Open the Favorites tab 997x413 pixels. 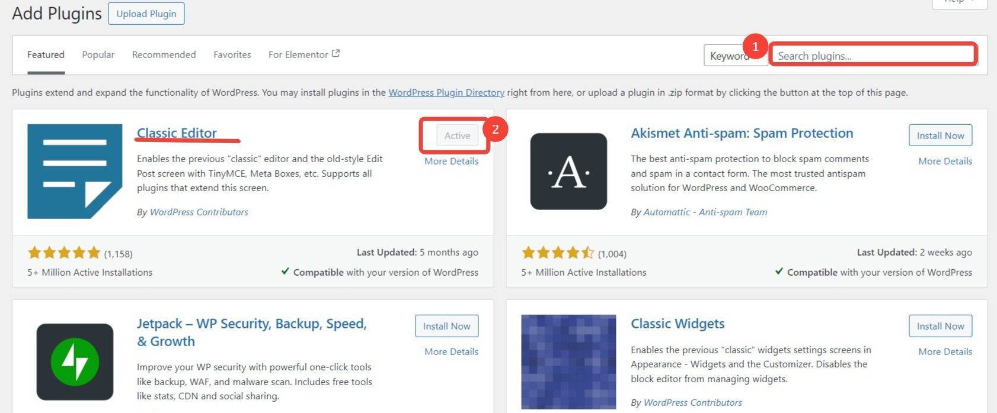point(232,54)
